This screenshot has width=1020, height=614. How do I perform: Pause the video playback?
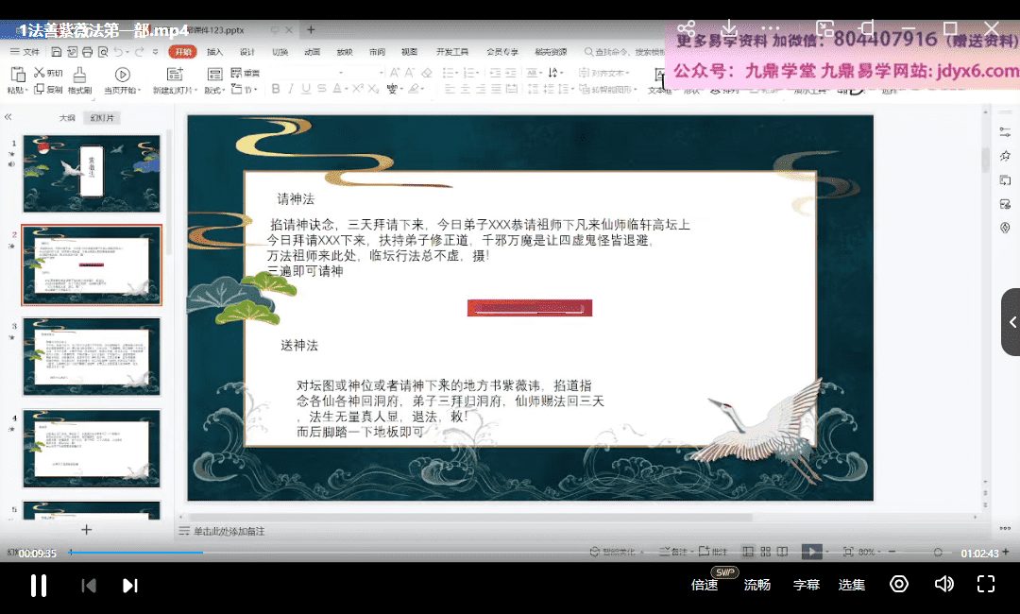[39, 586]
